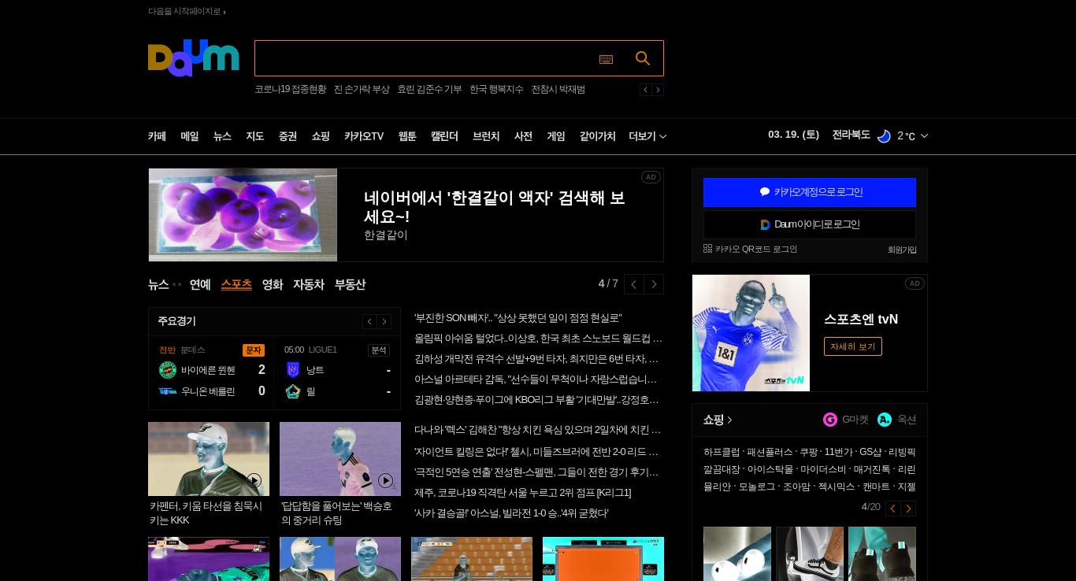The width and height of the screenshot is (1076, 581).
Task: Open headline '부진한 SON 빼자'
Action: (518, 318)
